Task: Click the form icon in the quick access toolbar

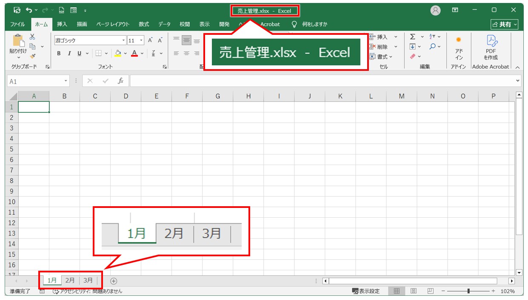Action: 74,10
